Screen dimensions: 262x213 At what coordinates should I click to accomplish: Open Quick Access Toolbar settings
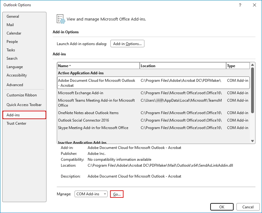24,104
